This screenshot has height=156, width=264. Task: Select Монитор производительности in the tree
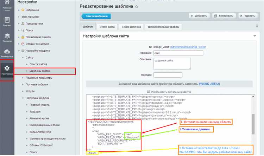tap(48, 139)
